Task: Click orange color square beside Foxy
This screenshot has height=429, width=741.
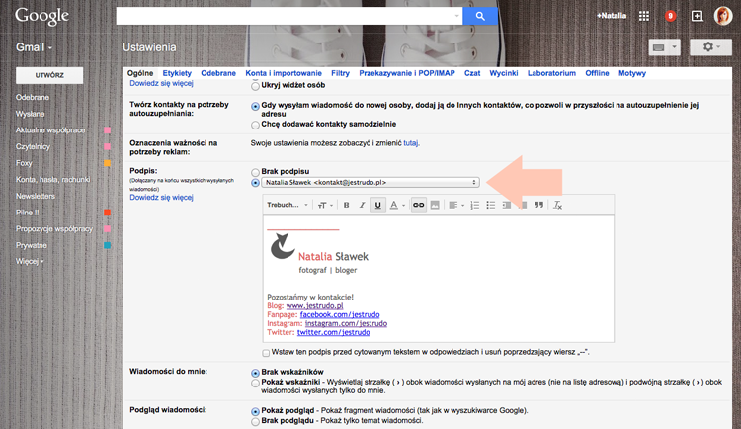Action: pos(108,163)
